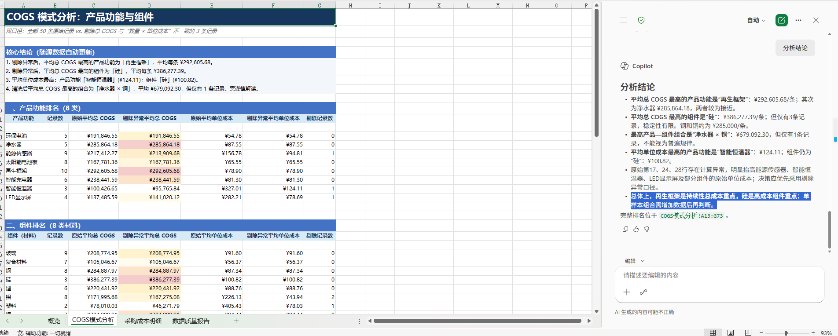The height and width of the screenshot is (336, 838).
Task: Open Copilot pane more options ellipsis
Action: [x=798, y=20]
